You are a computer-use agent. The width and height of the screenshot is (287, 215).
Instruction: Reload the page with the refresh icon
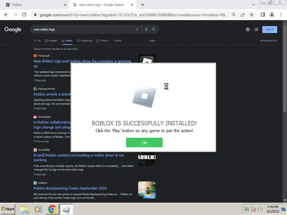click(x=24, y=15)
